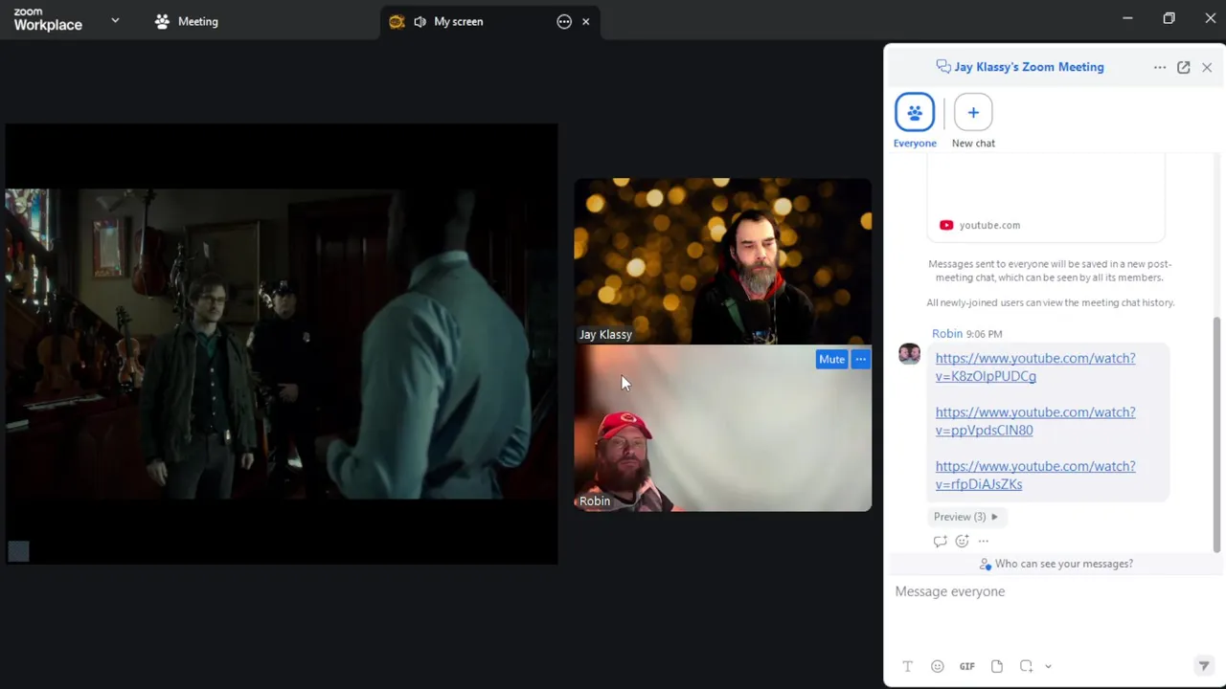This screenshot has width=1226, height=689.
Task: Open chat panel more options ellipsis
Action: coord(1160,67)
